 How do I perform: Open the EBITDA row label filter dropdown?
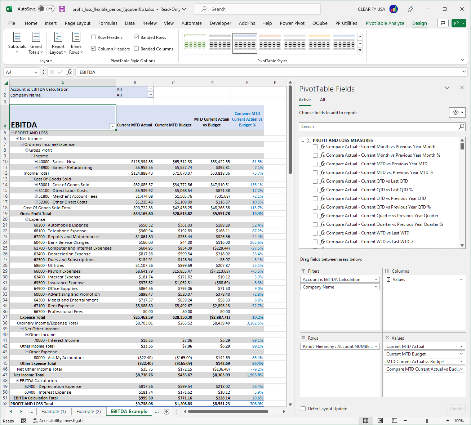pos(112,126)
